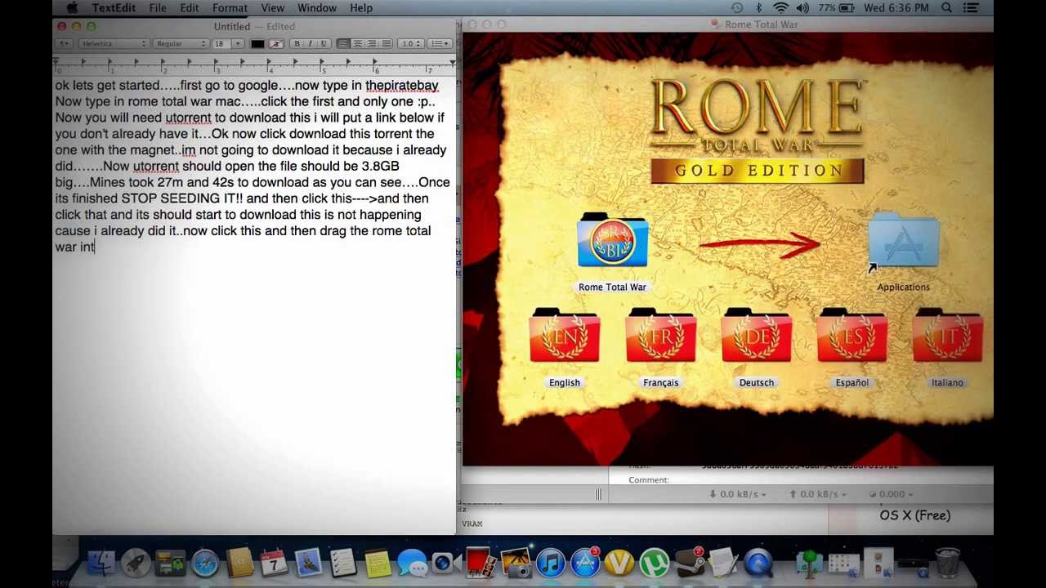Viewport: 1046px width, 588px height.
Task: Open the Deutsch language folder
Action: click(x=756, y=336)
